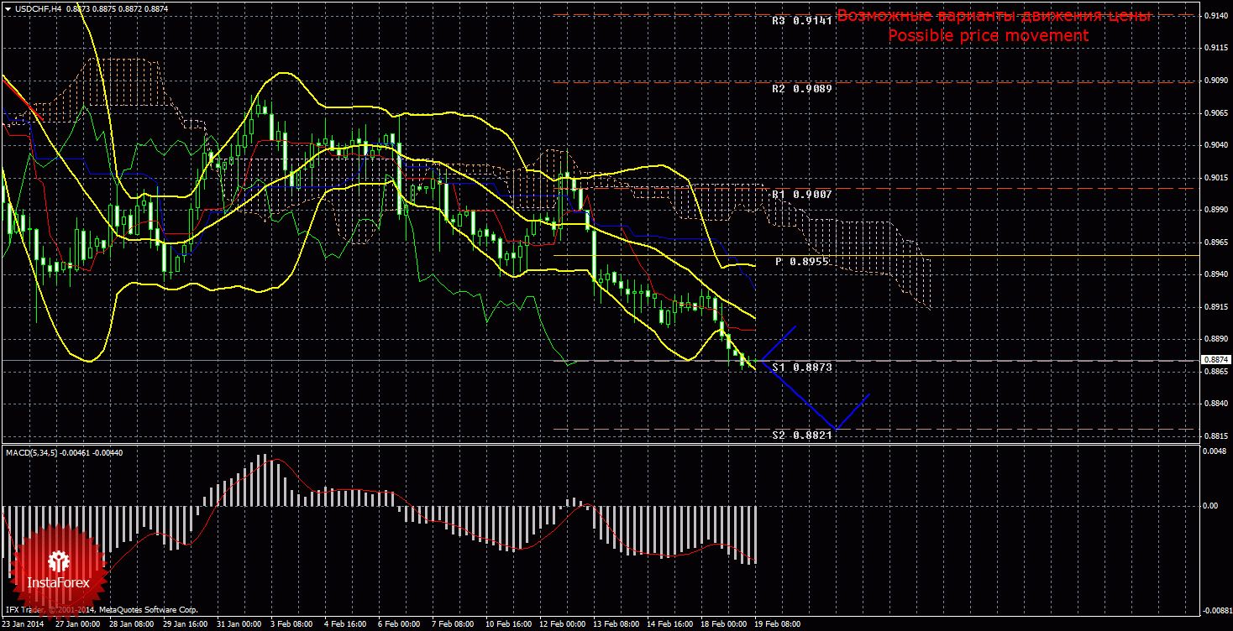Screen dimensions: 1233x631
Task: Click the IFX Trader MetaQuotes copyright text
Action: coord(101,610)
